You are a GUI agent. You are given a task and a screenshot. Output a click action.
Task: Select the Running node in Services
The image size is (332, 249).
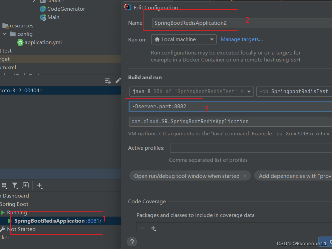pos(17,213)
